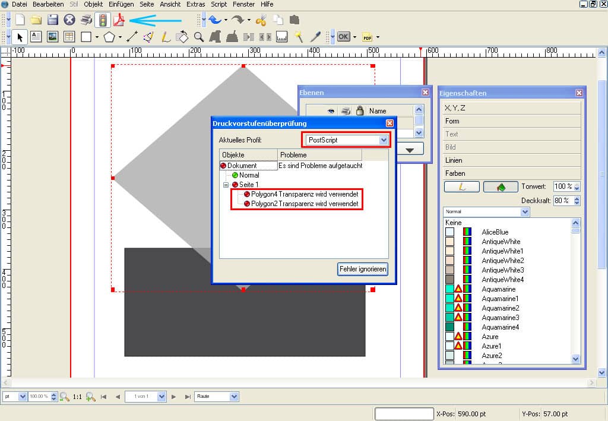
Task: Activate the Zoom magnifier tool
Action: (x=198, y=37)
